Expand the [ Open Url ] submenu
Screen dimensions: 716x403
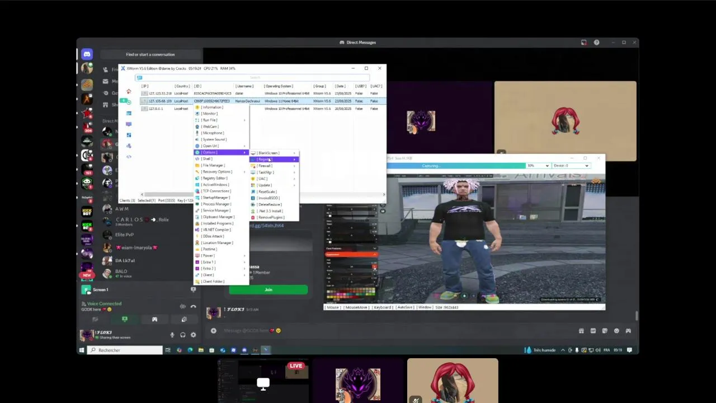coord(222,146)
